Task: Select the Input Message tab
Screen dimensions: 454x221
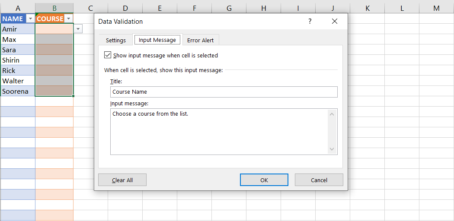Action: pos(157,40)
